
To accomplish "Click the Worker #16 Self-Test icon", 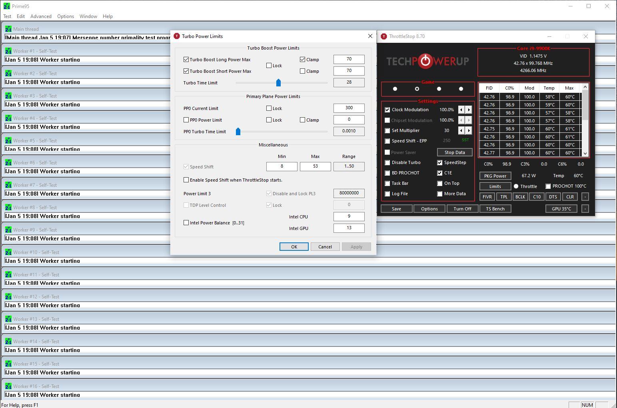I will click(x=8, y=386).
